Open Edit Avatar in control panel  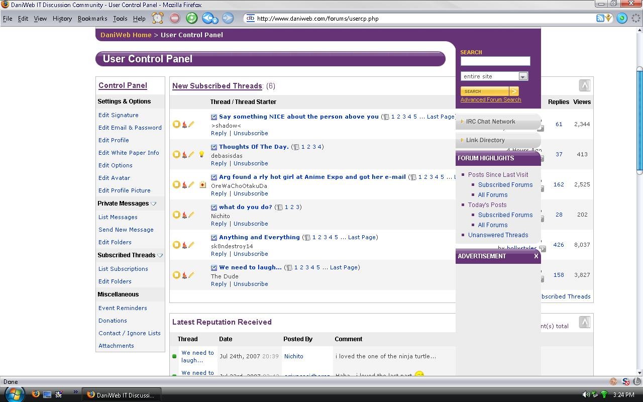click(x=115, y=178)
